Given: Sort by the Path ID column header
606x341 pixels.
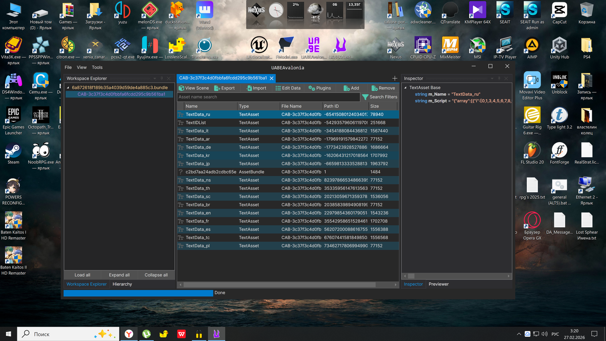Looking at the screenshot, I should (345, 106).
